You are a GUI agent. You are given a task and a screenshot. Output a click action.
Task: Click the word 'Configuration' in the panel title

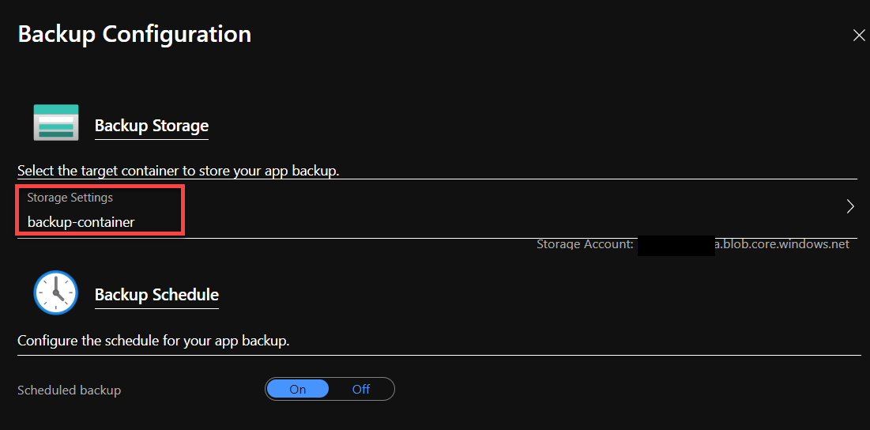(x=177, y=35)
